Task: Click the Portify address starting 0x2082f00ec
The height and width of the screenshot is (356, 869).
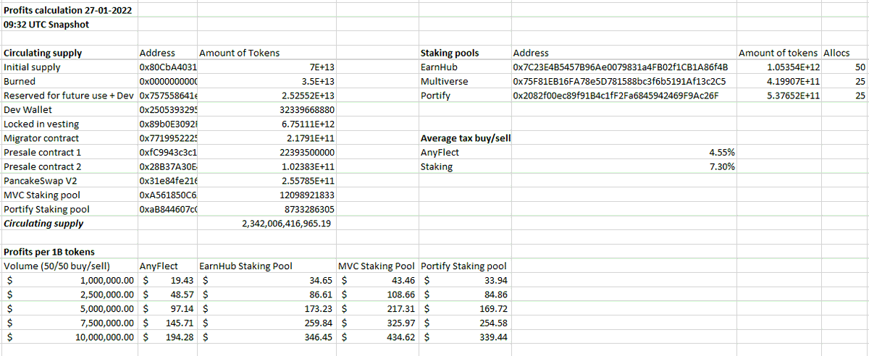Action: click(x=616, y=96)
